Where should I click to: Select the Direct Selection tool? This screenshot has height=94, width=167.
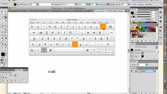click(5, 12)
